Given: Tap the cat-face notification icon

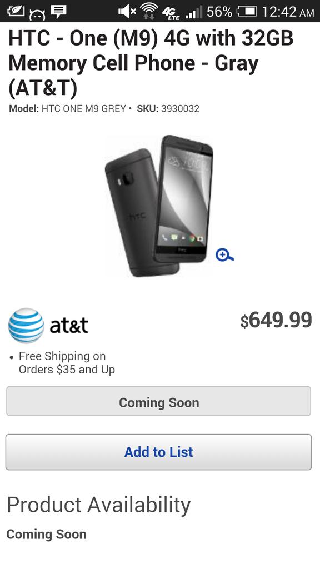Looking at the screenshot, I should 37,14.
